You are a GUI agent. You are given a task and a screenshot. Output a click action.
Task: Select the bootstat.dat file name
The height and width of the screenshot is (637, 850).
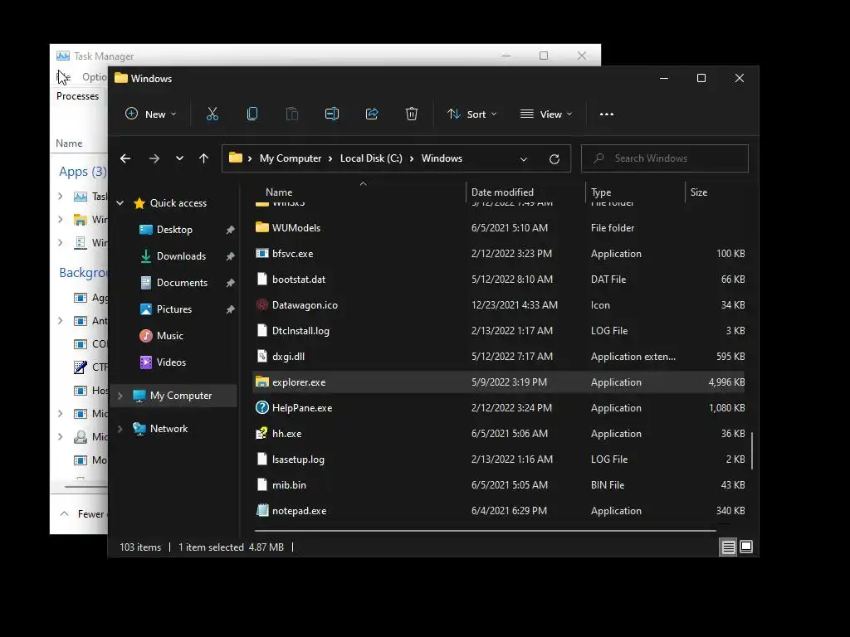[299, 280]
